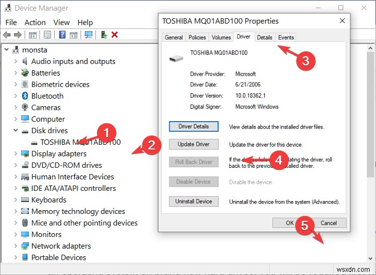Click the Uninstall Device button
Viewport: 376px width, 275px height.
194,201
